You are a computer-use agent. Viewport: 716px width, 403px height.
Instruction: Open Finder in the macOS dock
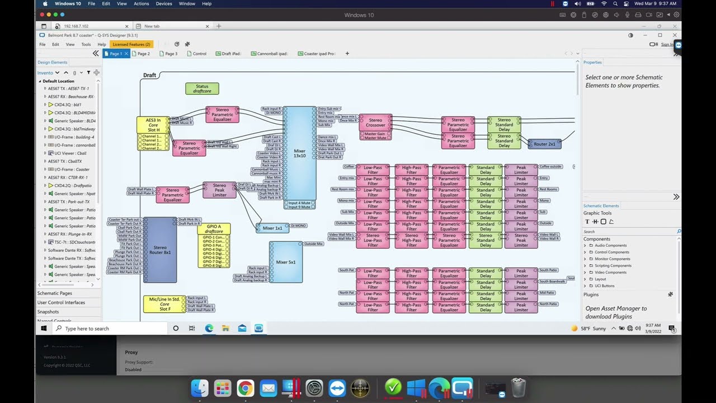tap(200, 388)
